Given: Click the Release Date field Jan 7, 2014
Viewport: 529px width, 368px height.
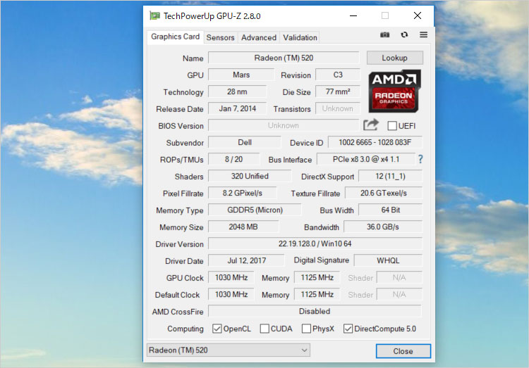Looking at the screenshot, I should coord(237,108).
